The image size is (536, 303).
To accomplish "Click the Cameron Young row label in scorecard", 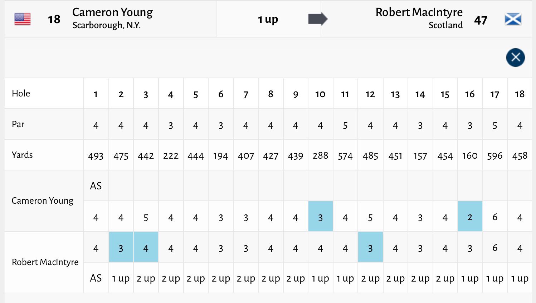I will click(x=42, y=201).
